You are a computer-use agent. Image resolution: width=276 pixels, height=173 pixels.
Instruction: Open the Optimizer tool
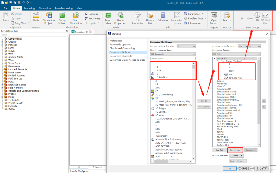pos(92,14)
